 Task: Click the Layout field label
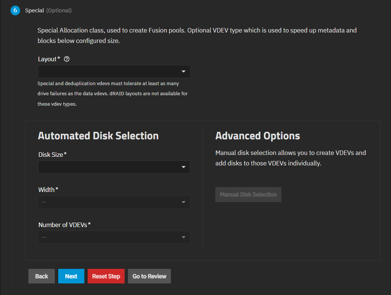tap(49, 59)
